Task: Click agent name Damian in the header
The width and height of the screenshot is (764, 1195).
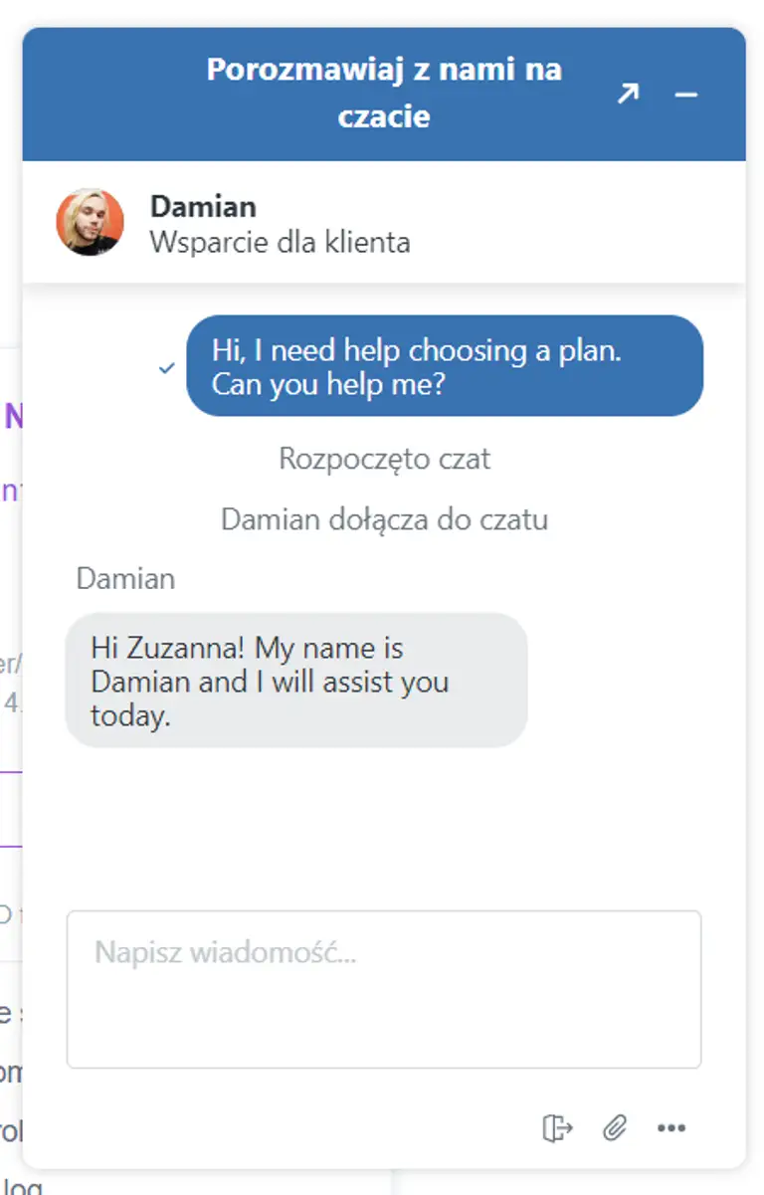Action: [x=203, y=206]
